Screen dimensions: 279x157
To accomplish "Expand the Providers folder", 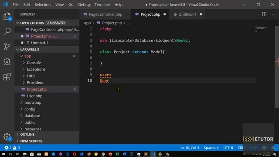I will [24, 82].
